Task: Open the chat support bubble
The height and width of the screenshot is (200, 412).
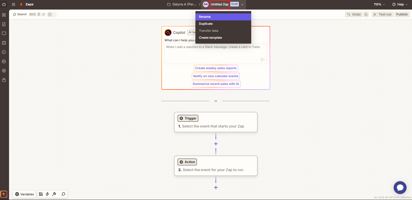Action: click(x=400, y=188)
